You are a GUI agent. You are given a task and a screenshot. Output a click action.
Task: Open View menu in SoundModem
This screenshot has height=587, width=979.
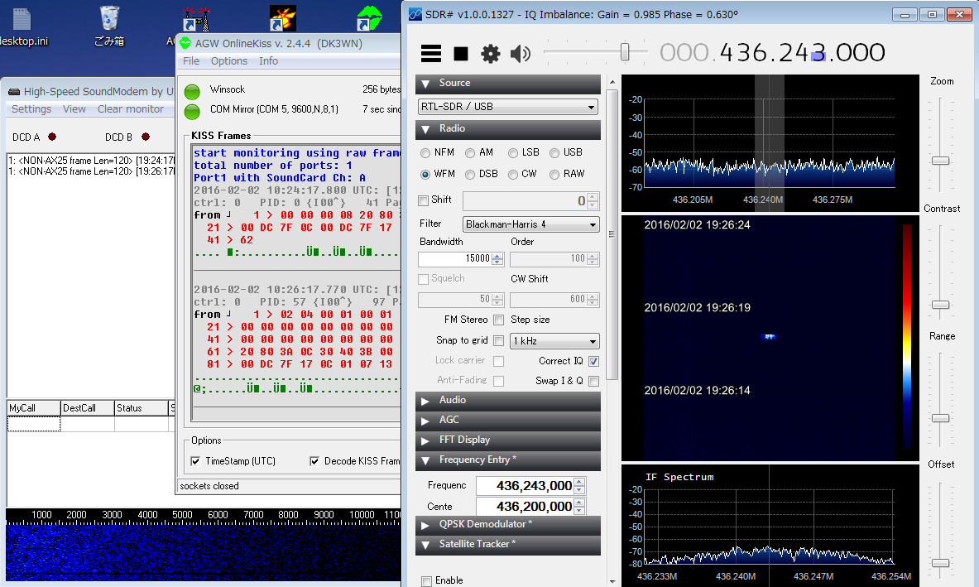[74, 108]
